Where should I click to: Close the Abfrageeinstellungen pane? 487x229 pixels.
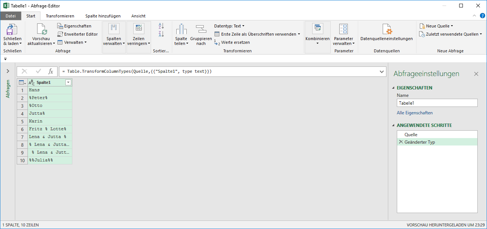coord(476,74)
